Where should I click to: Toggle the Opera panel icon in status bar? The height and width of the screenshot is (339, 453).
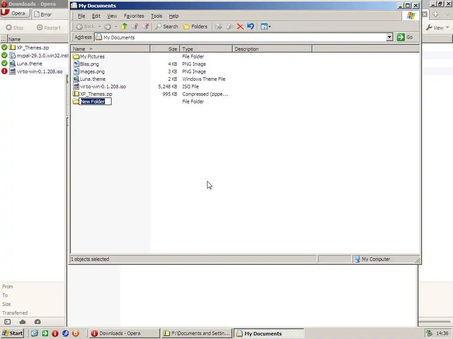tap(8, 322)
